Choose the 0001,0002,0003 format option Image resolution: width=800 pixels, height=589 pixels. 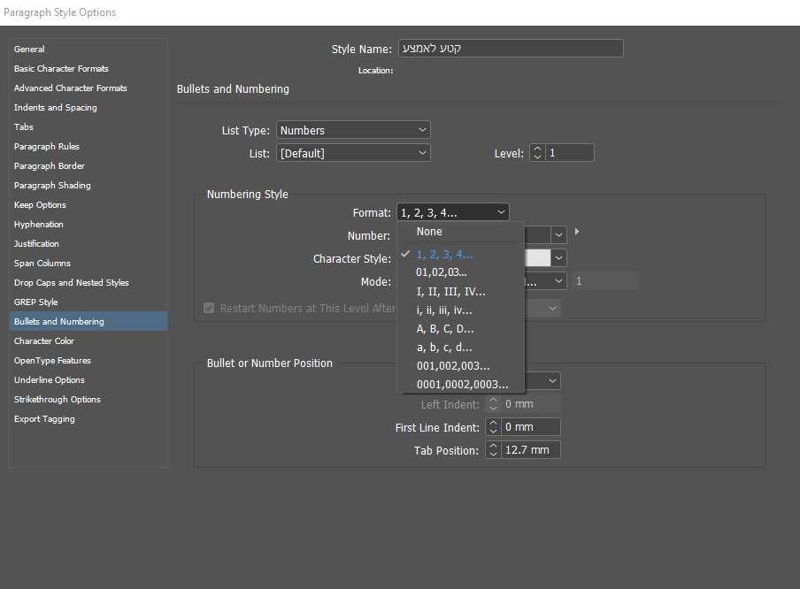pyautogui.click(x=462, y=384)
